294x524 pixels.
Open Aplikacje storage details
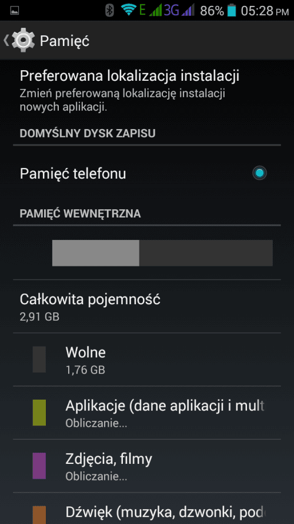coord(147,413)
